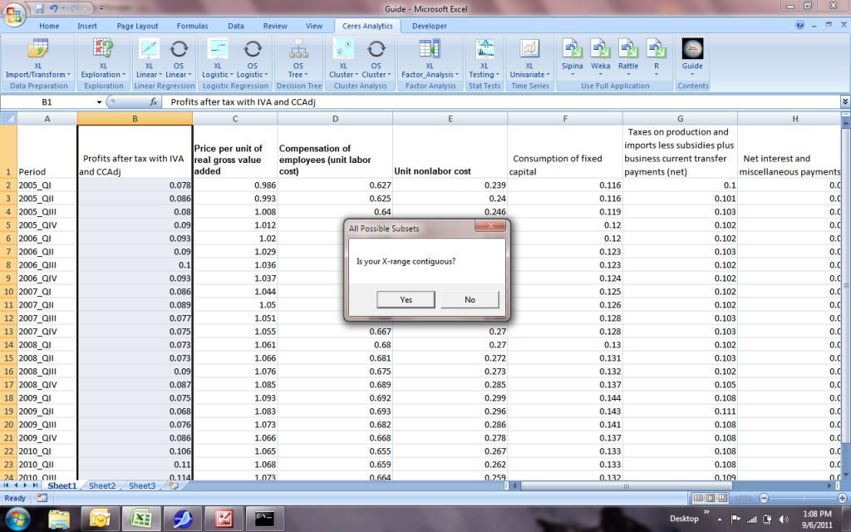This screenshot has height=532, width=851.
Task: Click the Microsoft Office Button
Action: tap(15, 15)
